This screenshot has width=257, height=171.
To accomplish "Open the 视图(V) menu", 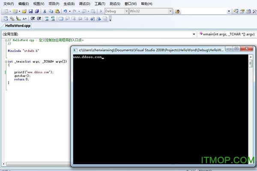I will [39, 3].
